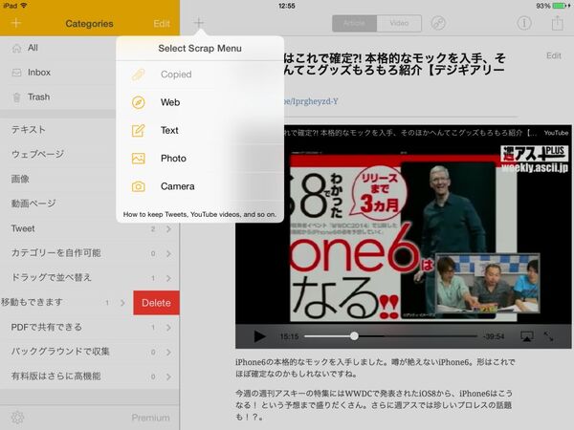
Task: Open the PDFで共有できる category
Action: click(x=90, y=327)
